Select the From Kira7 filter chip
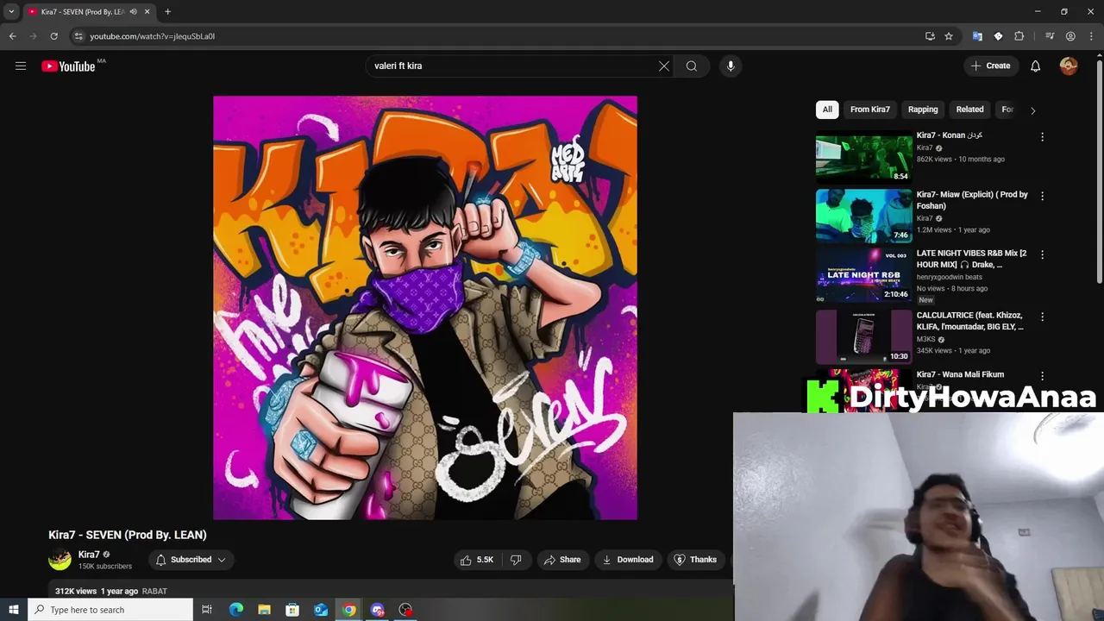This screenshot has height=621, width=1104. 869,110
